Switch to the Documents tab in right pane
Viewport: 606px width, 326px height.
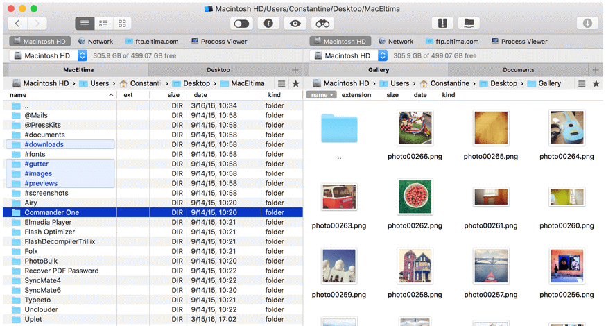[518, 70]
